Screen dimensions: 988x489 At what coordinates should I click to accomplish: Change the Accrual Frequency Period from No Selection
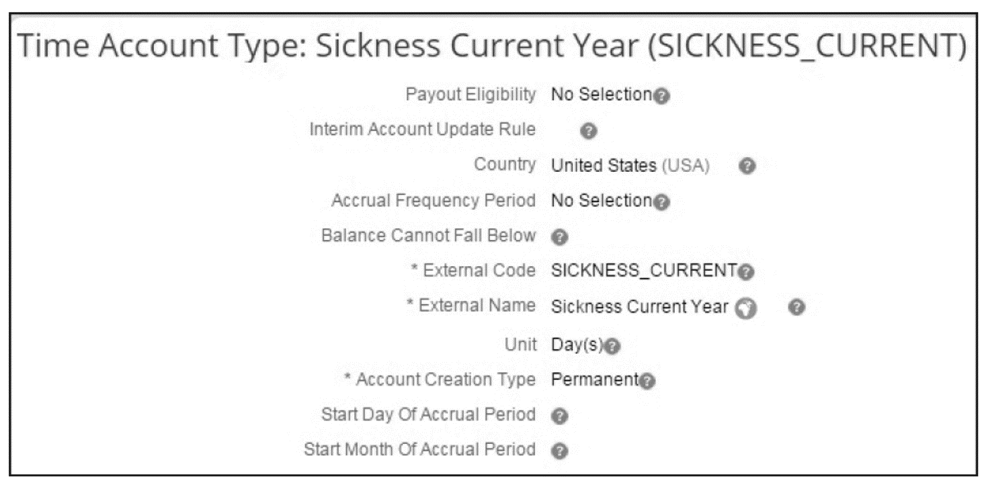coord(598,200)
